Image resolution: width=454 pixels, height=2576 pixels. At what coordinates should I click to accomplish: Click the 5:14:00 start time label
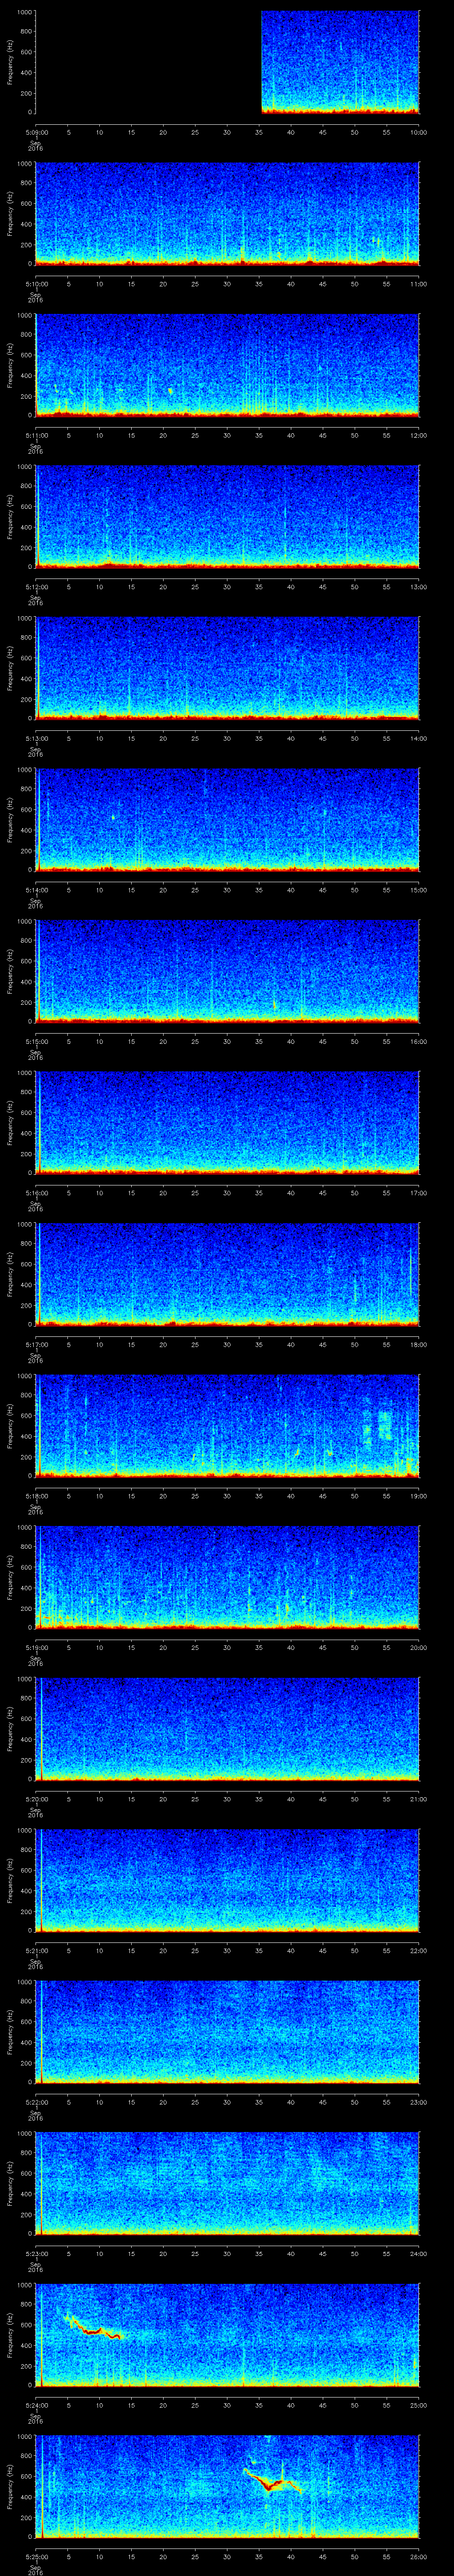point(36,890)
